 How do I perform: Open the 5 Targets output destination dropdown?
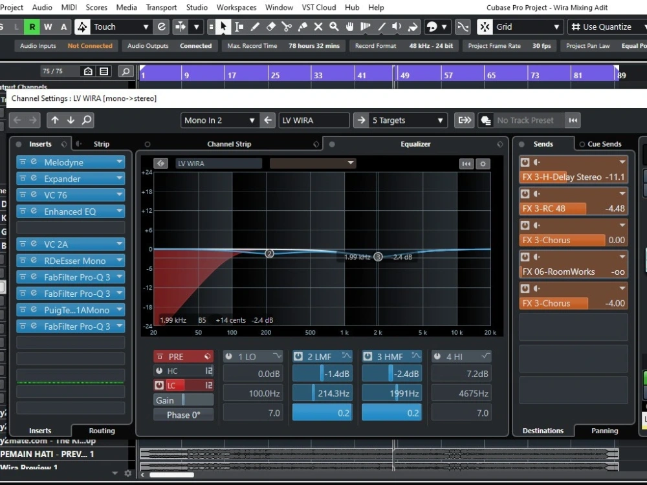400,120
